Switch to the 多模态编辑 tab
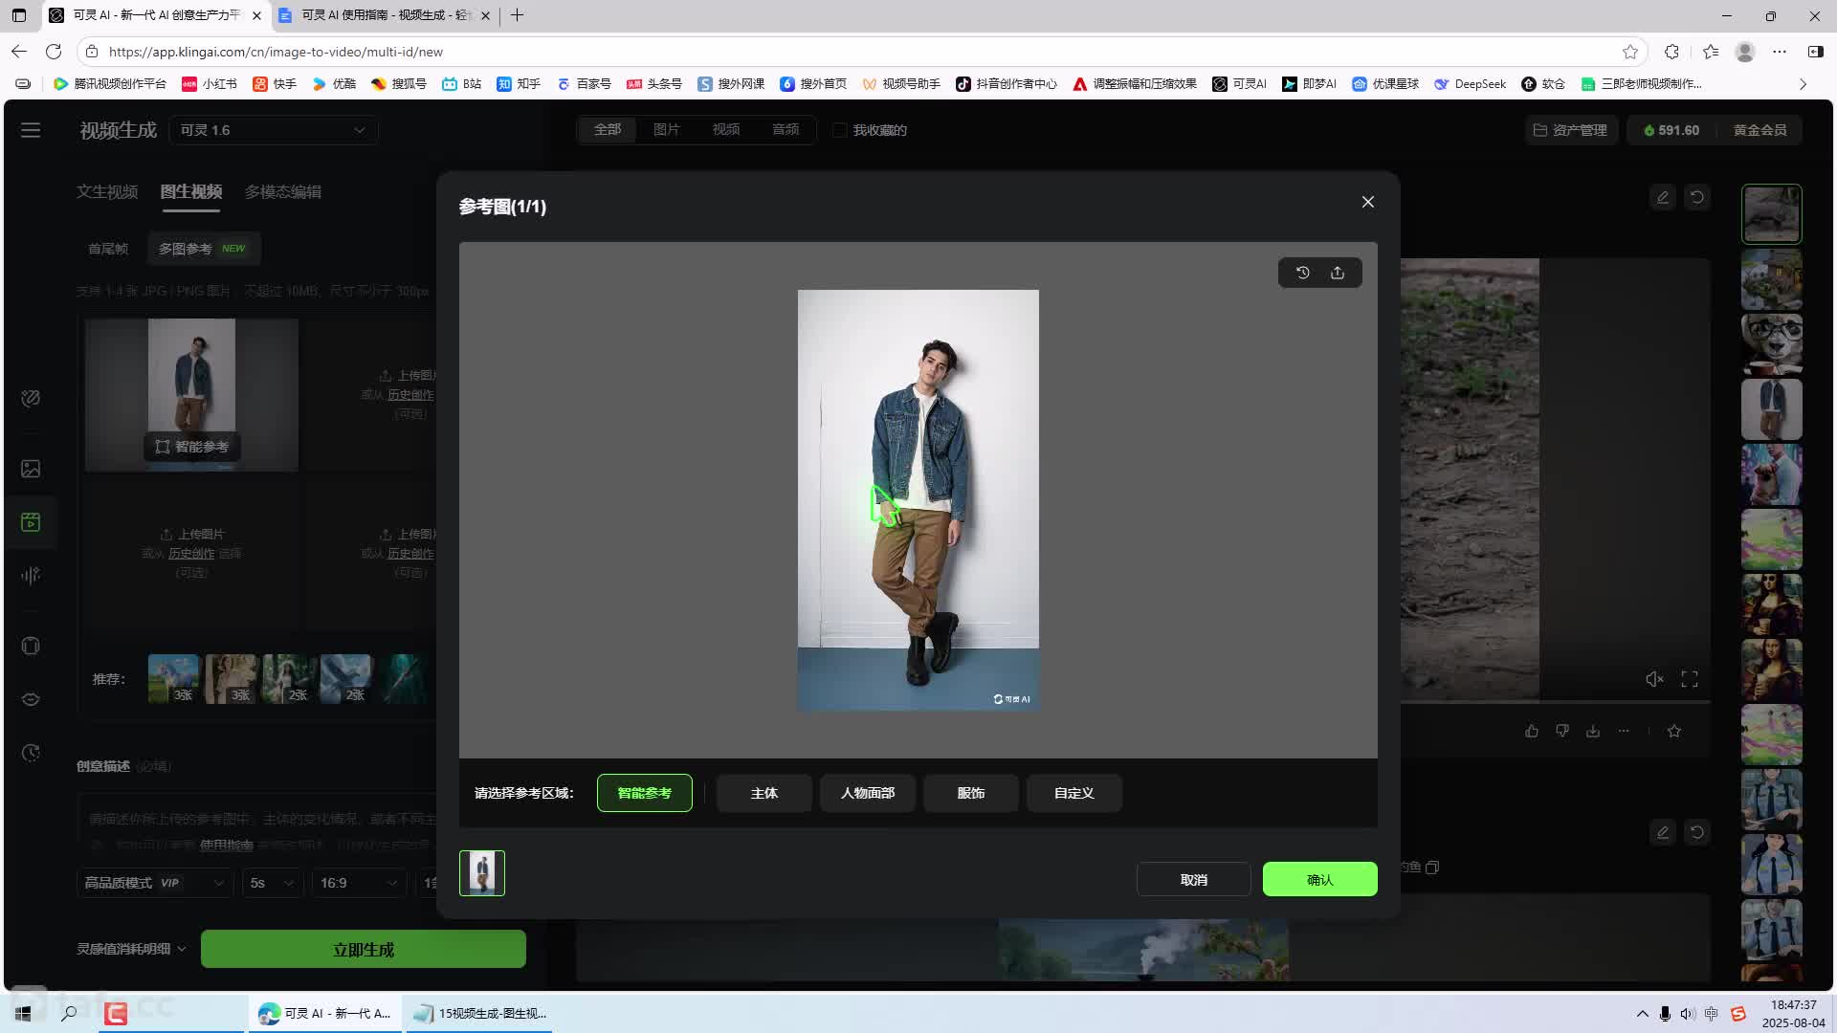This screenshot has height=1033, width=1837. [x=283, y=191]
